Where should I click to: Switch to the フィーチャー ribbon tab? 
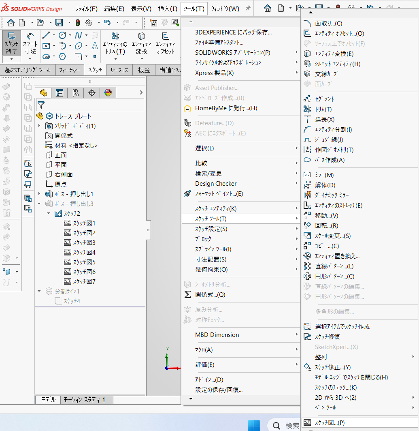(x=69, y=70)
